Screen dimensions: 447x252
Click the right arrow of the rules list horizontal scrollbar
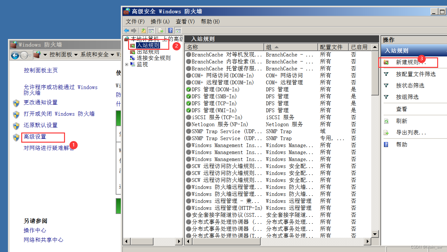[368, 242]
